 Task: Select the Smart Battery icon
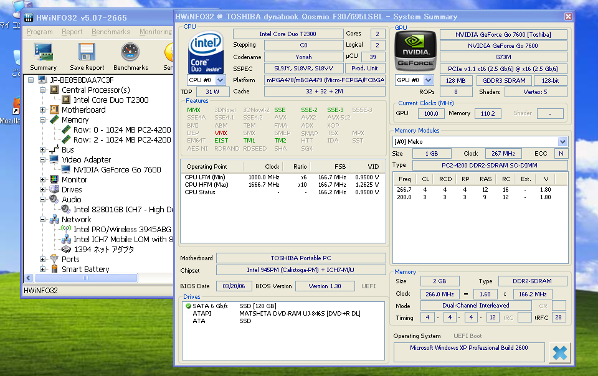coord(54,269)
